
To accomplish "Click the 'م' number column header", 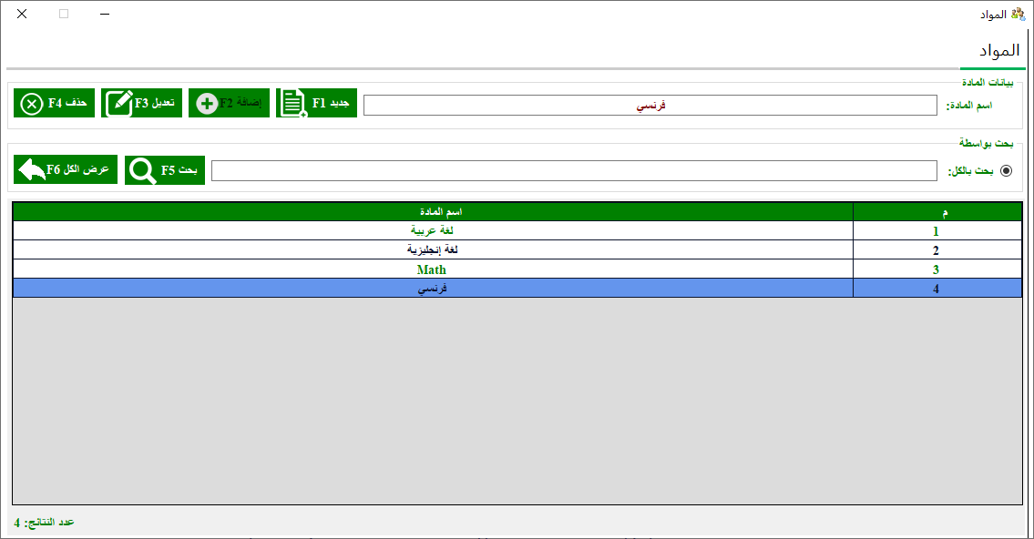I will coord(937,212).
